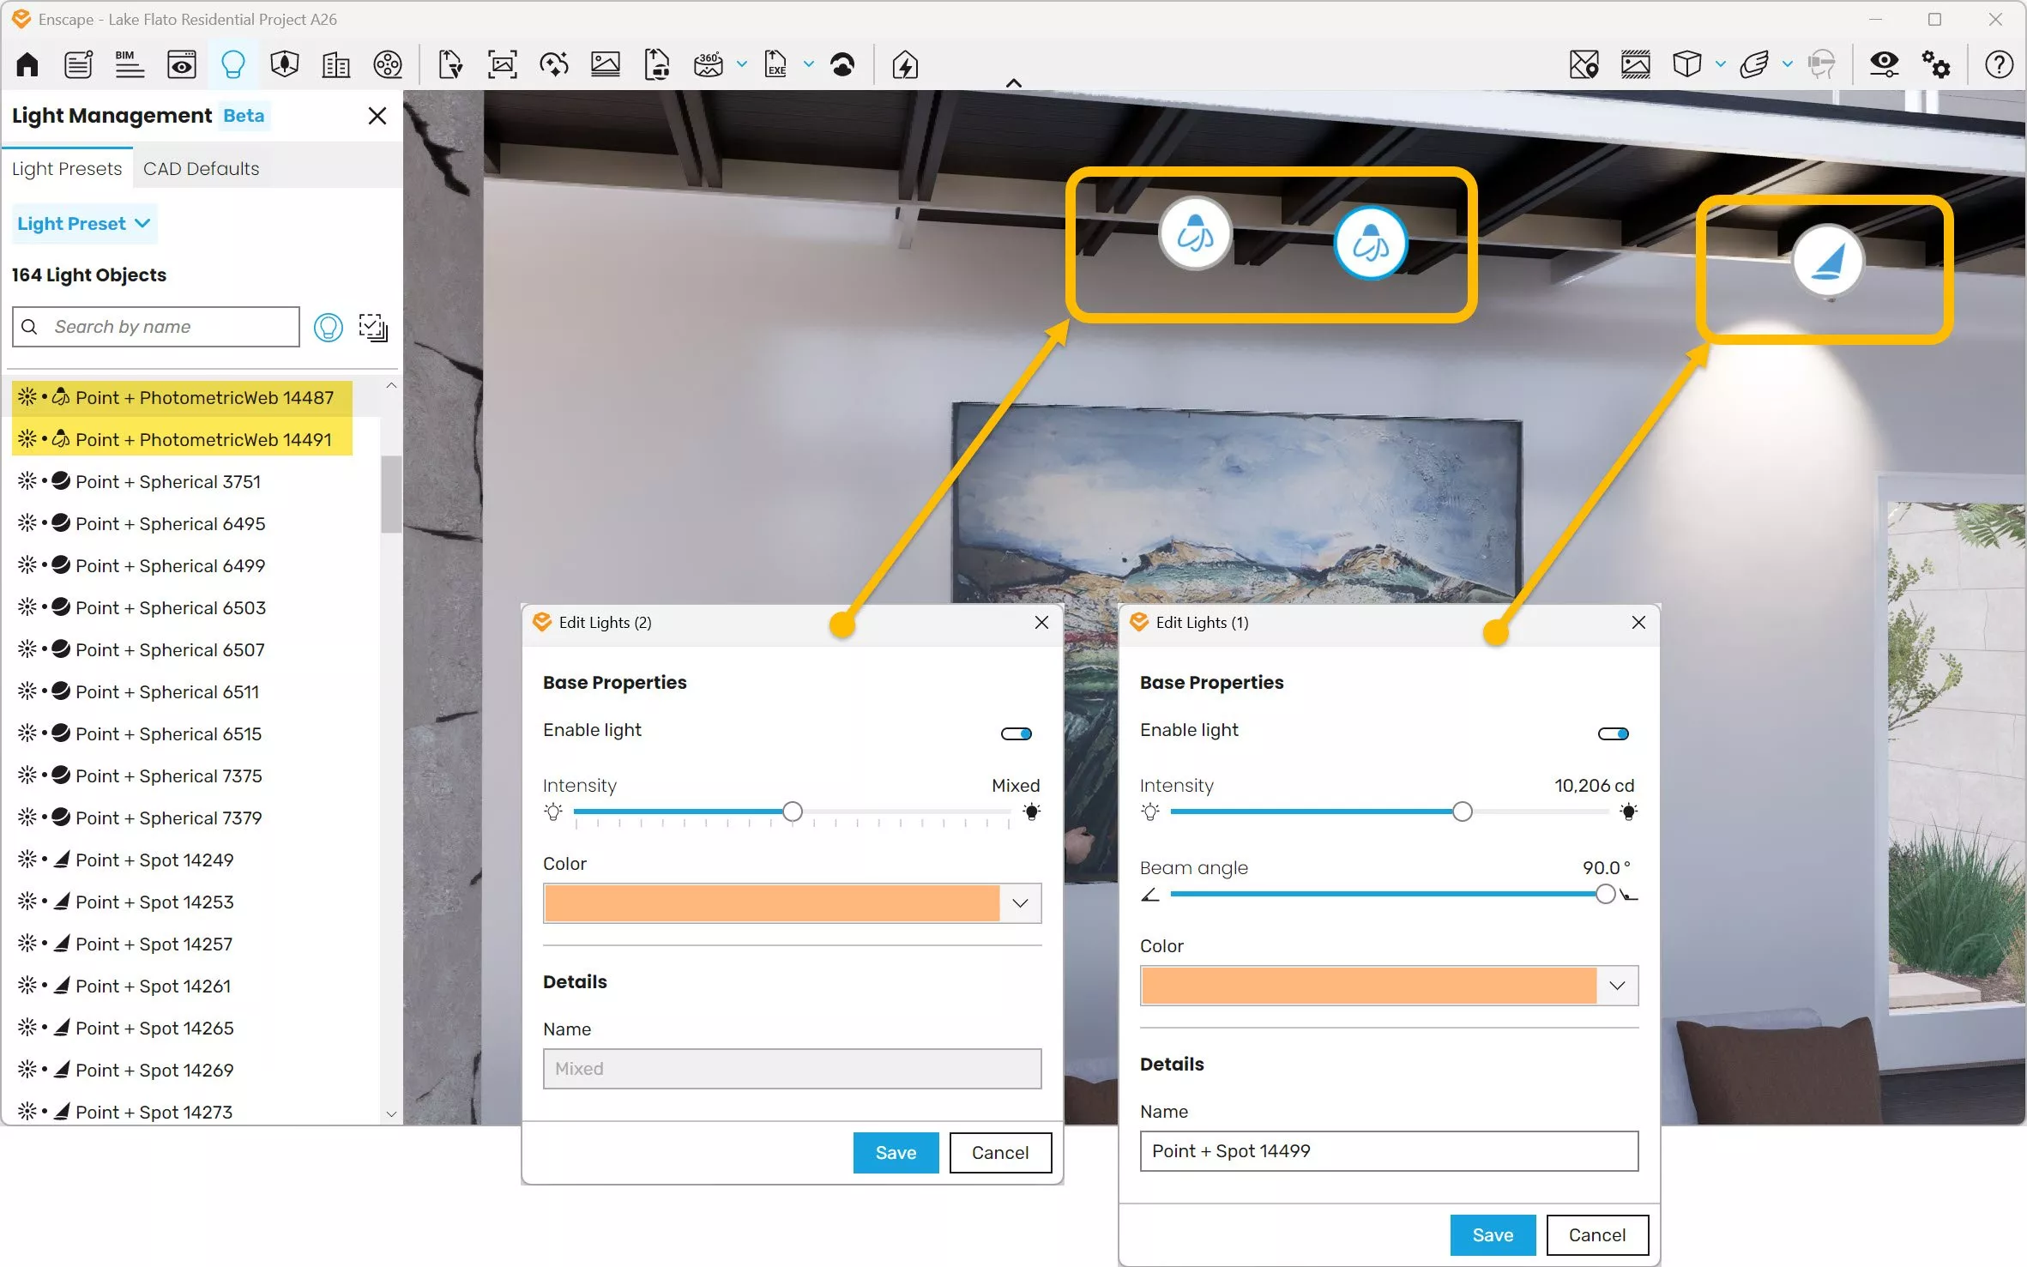Toggle Enable light in Edit Lights (1)
This screenshot has width=2027, height=1267.
[1613, 733]
